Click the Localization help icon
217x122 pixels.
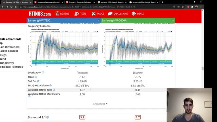pos(43,73)
